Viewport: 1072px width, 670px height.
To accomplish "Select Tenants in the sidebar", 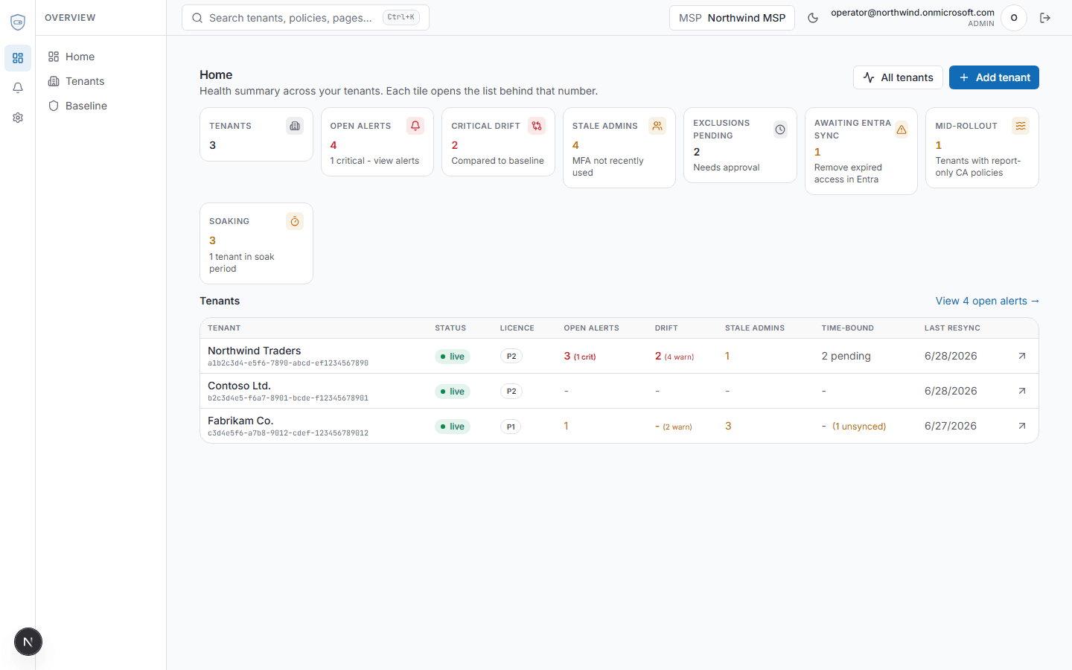I will click(x=100, y=81).
